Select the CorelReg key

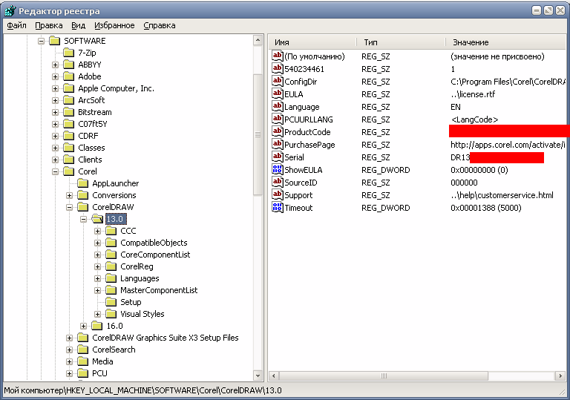[x=137, y=266]
